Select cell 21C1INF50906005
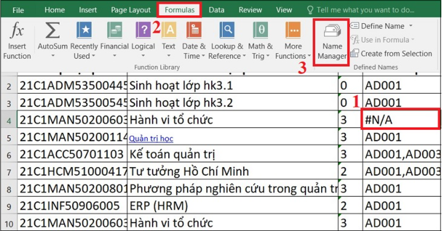The width and height of the screenshot is (443, 231). [x=72, y=206]
